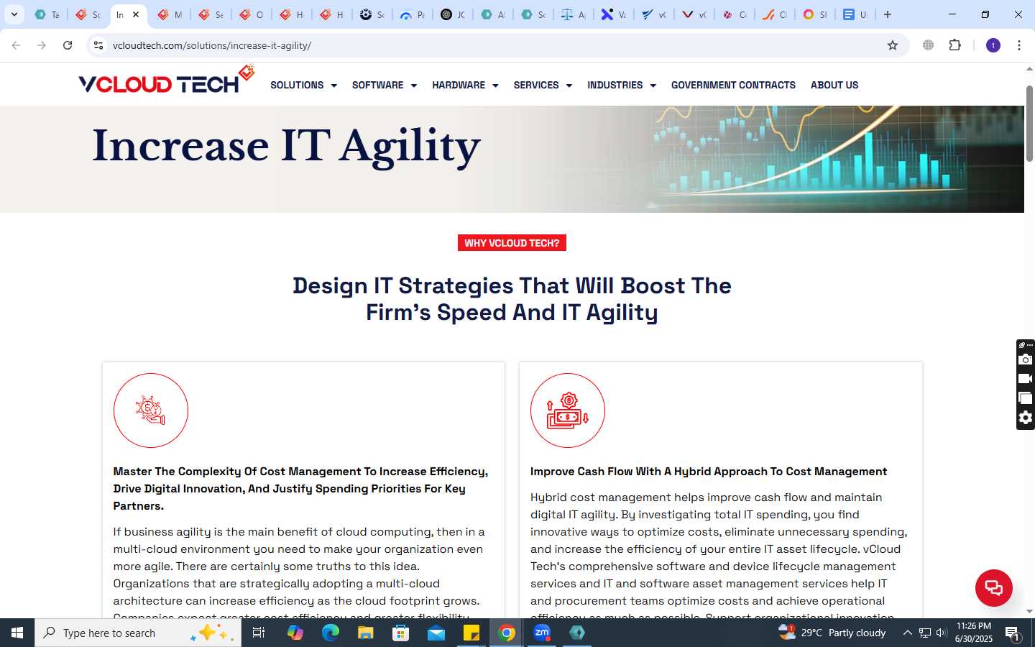Click the page vertical scrollbar thumb

(1029, 124)
